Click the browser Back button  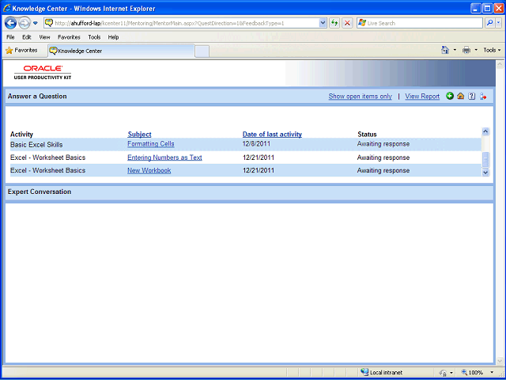[10, 23]
